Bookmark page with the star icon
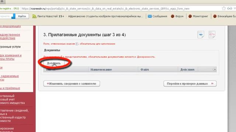This screenshot has height=132, width=236. coord(224,8)
